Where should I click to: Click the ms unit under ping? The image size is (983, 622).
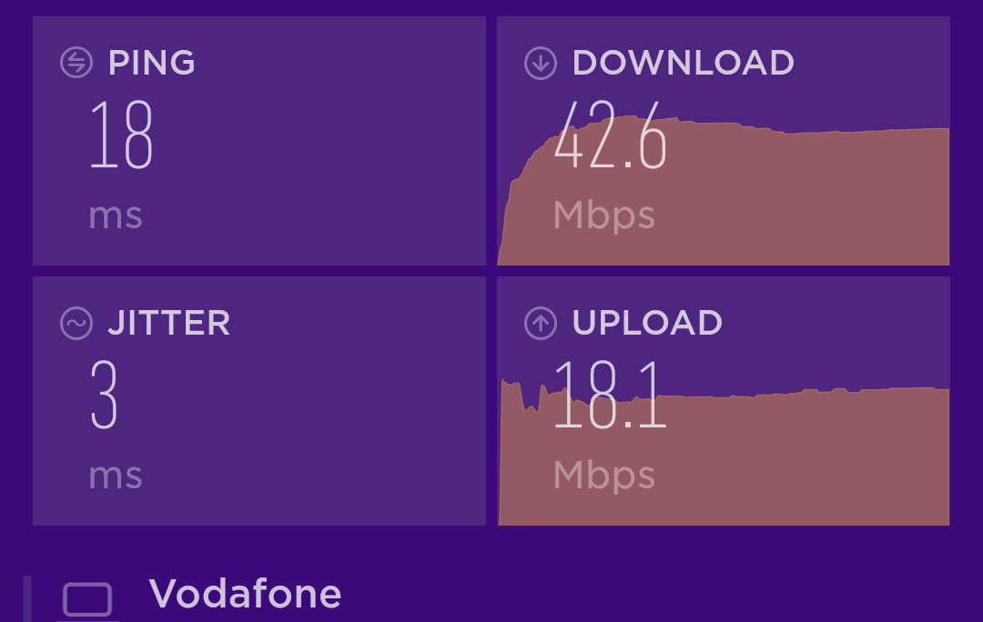116,216
